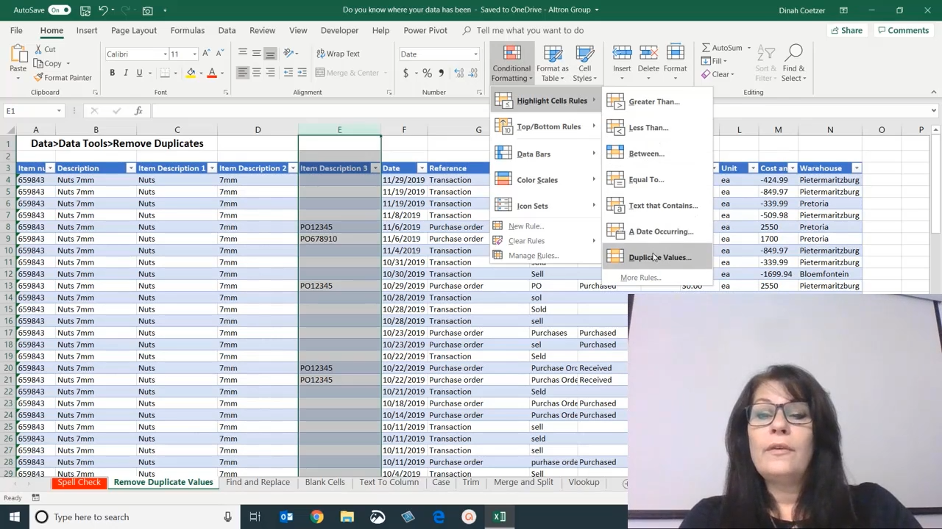
Task: Click the Delete cells icon
Action: [x=648, y=54]
